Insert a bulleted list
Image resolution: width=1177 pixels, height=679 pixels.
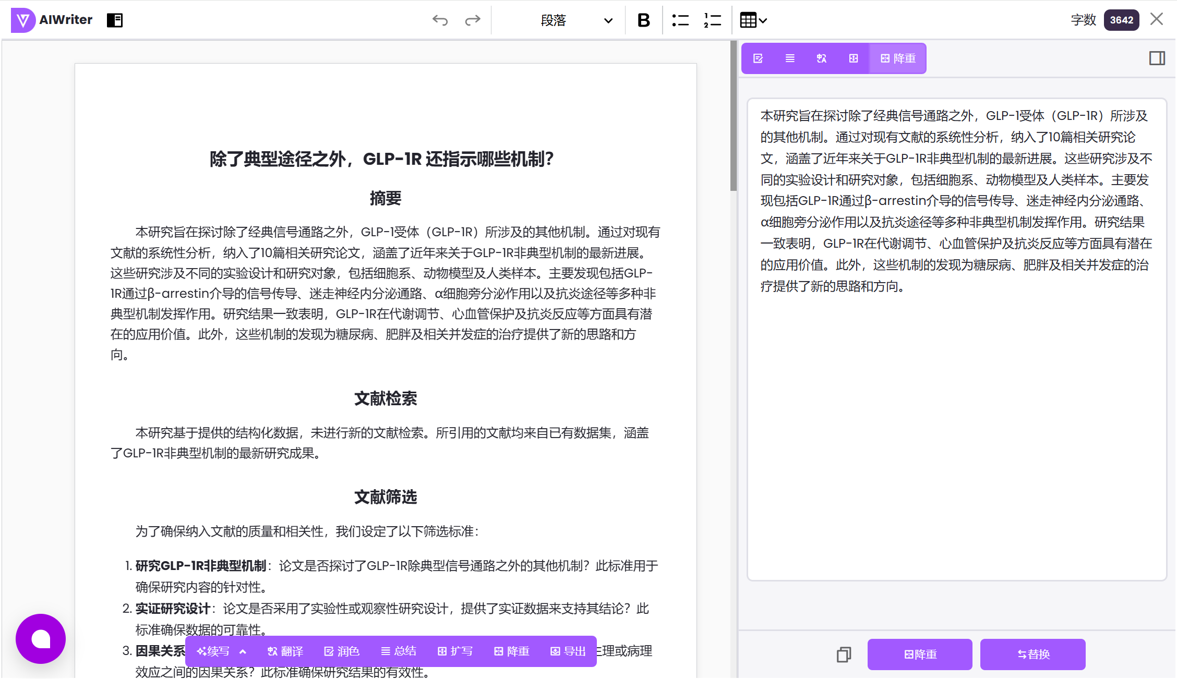(x=680, y=20)
